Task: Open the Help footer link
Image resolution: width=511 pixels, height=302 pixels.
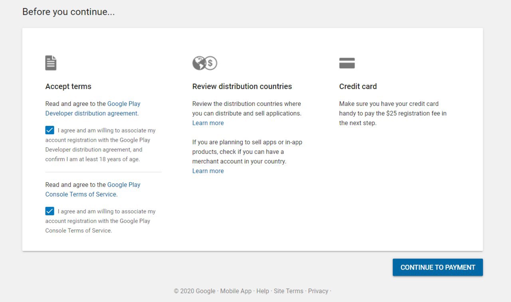Action: point(263,291)
